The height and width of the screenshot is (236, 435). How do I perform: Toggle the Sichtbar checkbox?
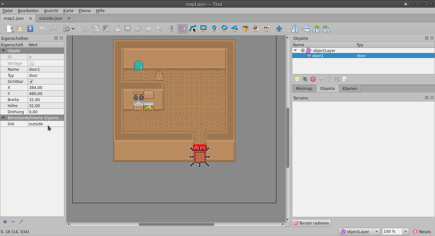click(31, 82)
